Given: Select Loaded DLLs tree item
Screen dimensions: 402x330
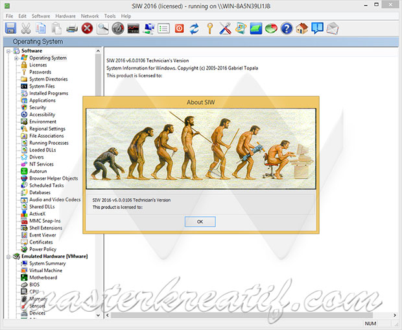Looking at the screenshot, I should tap(43, 150).
